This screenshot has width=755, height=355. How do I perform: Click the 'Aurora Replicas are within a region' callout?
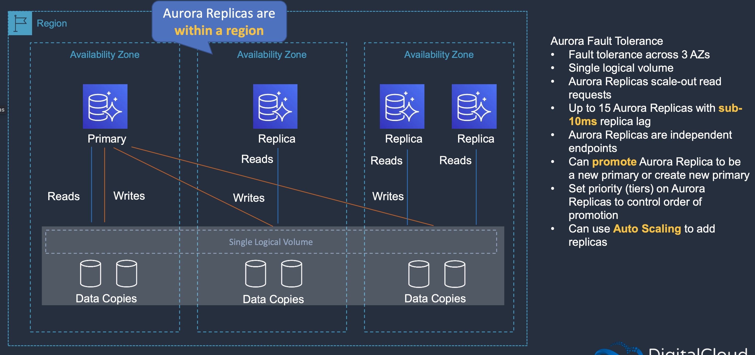[x=219, y=22]
